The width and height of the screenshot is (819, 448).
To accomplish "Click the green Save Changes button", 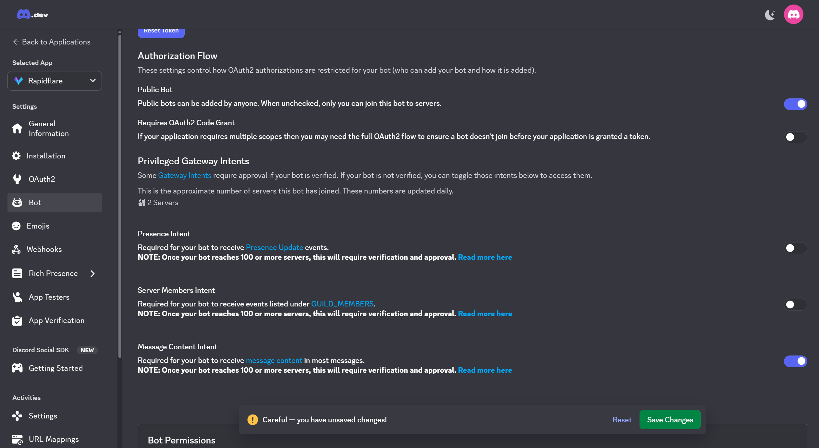I will click(x=670, y=420).
